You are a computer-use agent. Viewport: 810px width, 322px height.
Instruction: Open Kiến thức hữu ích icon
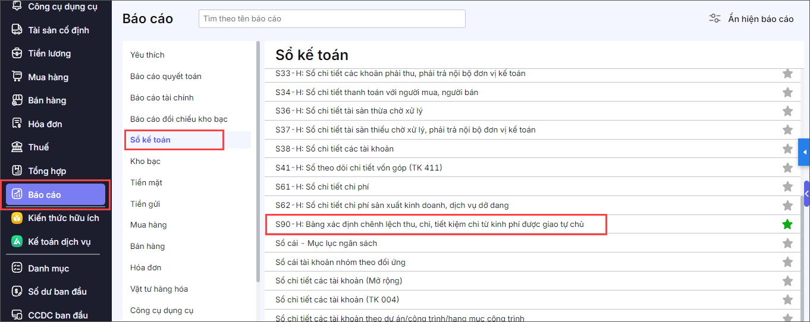tap(17, 218)
